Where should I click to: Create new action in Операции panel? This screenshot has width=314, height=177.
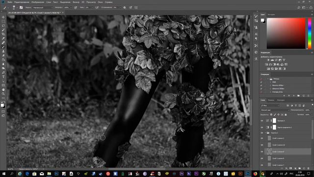click(x=304, y=96)
